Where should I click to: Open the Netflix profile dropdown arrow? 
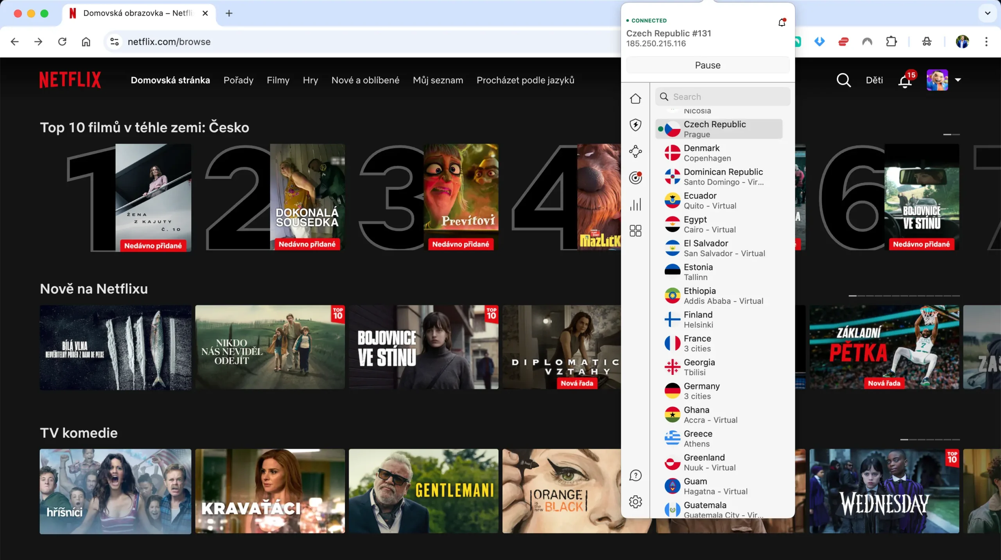click(x=958, y=80)
